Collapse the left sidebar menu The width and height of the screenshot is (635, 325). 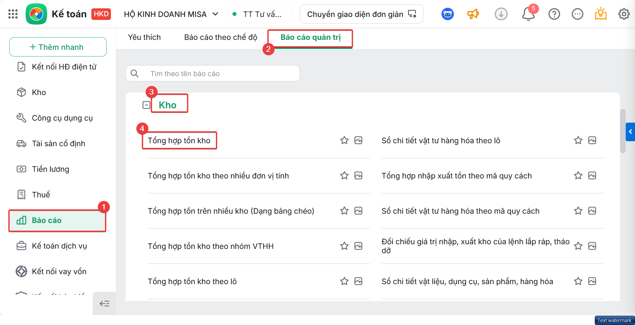(104, 303)
